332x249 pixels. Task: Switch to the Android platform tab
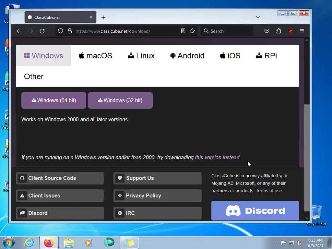pyautogui.click(x=187, y=56)
